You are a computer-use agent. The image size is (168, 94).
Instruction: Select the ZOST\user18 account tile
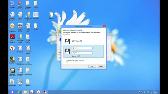[x=83, y=41]
